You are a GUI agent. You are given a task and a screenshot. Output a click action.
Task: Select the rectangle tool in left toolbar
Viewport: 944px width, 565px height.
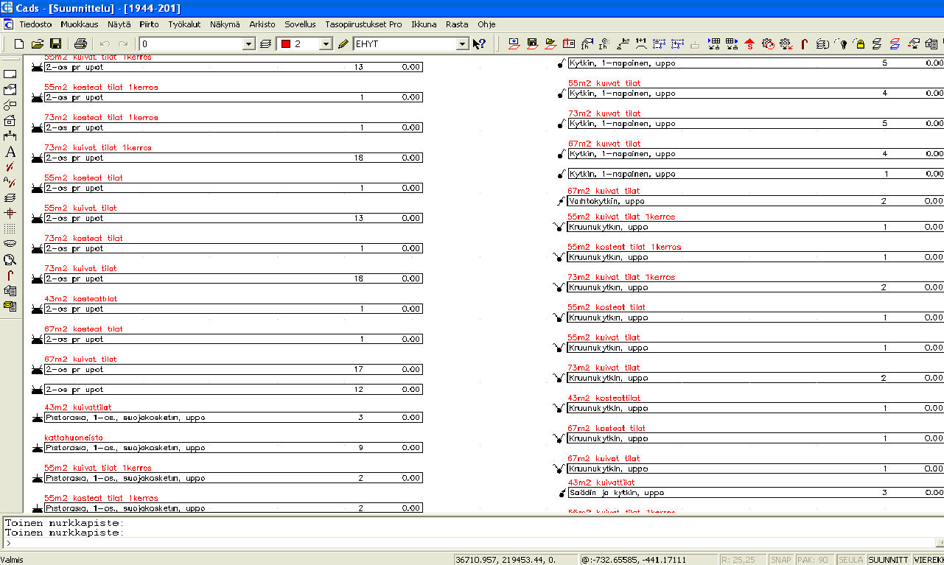pyautogui.click(x=10, y=74)
